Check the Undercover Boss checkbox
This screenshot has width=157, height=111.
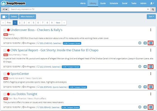(5, 30)
